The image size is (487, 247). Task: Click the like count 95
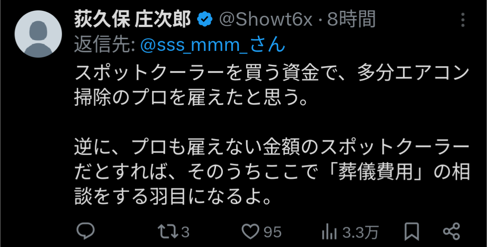point(273,232)
